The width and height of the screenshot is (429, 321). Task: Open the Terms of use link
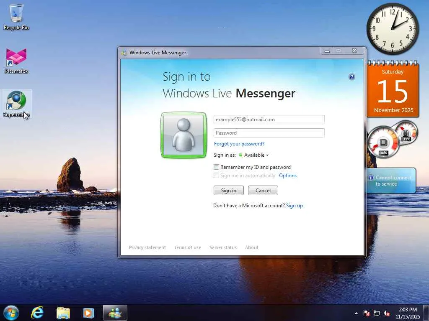pyautogui.click(x=187, y=247)
